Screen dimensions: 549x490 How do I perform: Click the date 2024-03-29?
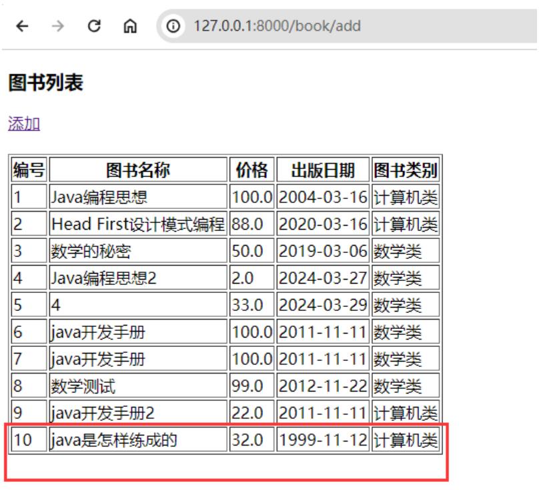click(x=323, y=305)
